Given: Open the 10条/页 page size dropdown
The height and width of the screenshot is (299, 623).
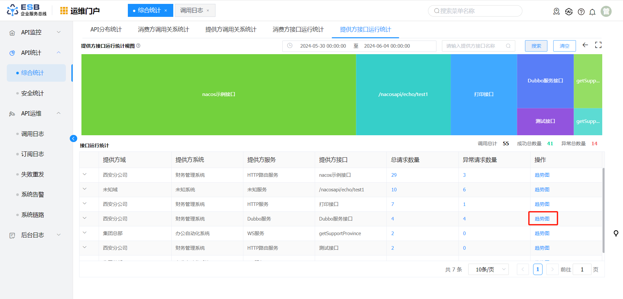Looking at the screenshot, I should [488, 269].
